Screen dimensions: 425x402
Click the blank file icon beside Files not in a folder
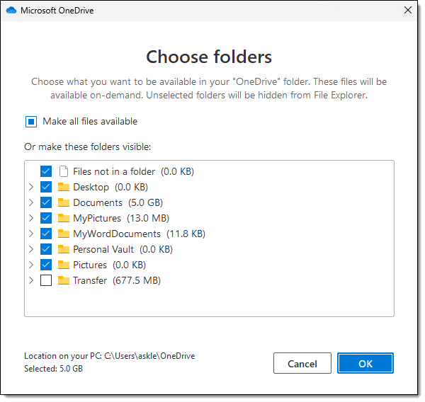click(64, 171)
